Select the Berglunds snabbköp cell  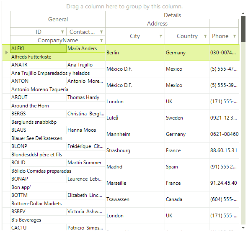[x=58, y=122]
